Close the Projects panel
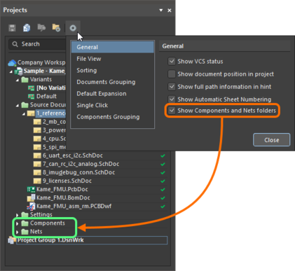 tap(170, 11)
